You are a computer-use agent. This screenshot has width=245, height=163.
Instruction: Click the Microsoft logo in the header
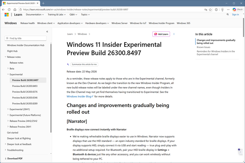coord(7,15)
